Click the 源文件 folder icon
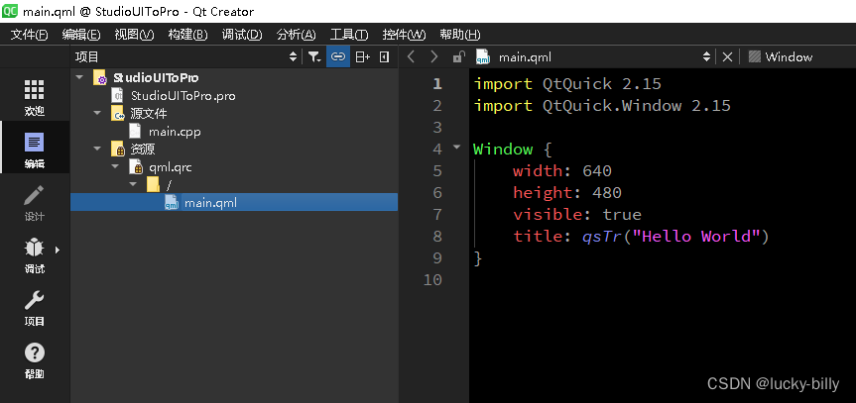856x403 pixels. pos(117,114)
